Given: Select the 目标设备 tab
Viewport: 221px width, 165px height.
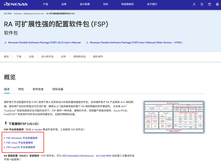Looking at the screenshot, I should 58,89.
